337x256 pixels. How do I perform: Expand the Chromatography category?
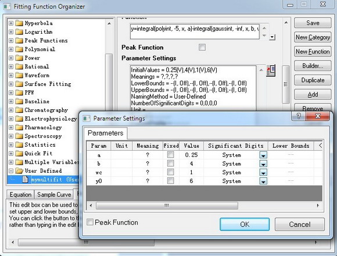pos(11,110)
